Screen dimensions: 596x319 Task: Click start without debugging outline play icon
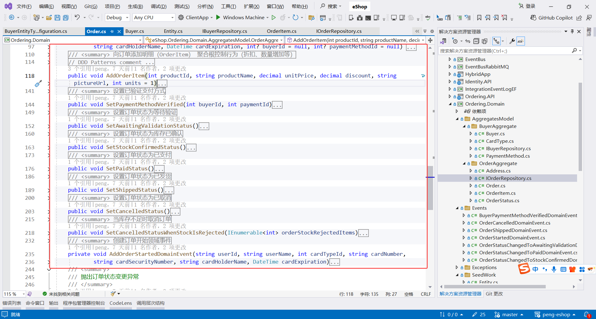pyautogui.click(x=273, y=17)
